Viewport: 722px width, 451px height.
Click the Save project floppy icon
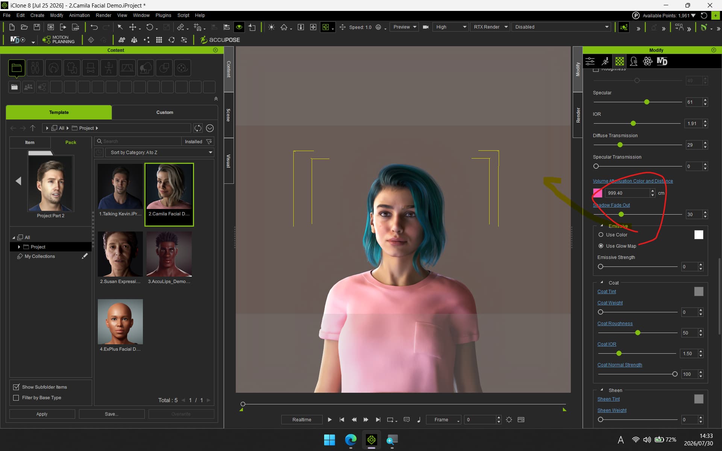(36, 27)
